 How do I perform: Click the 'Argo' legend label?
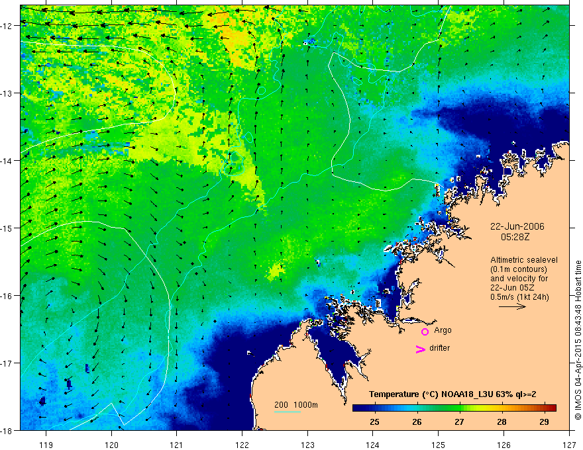(x=443, y=330)
